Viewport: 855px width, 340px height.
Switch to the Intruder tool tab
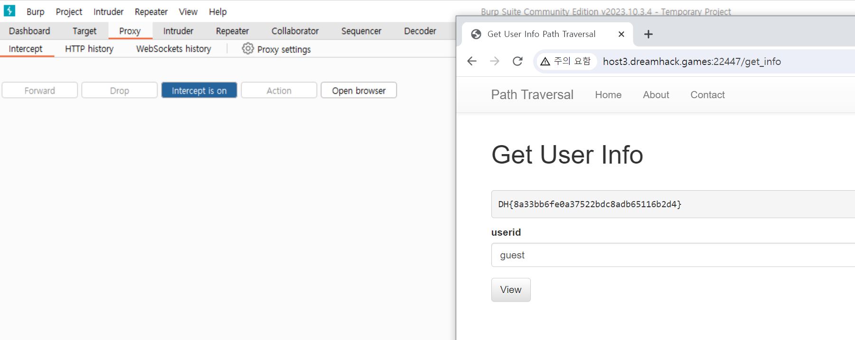[x=179, y=31]
